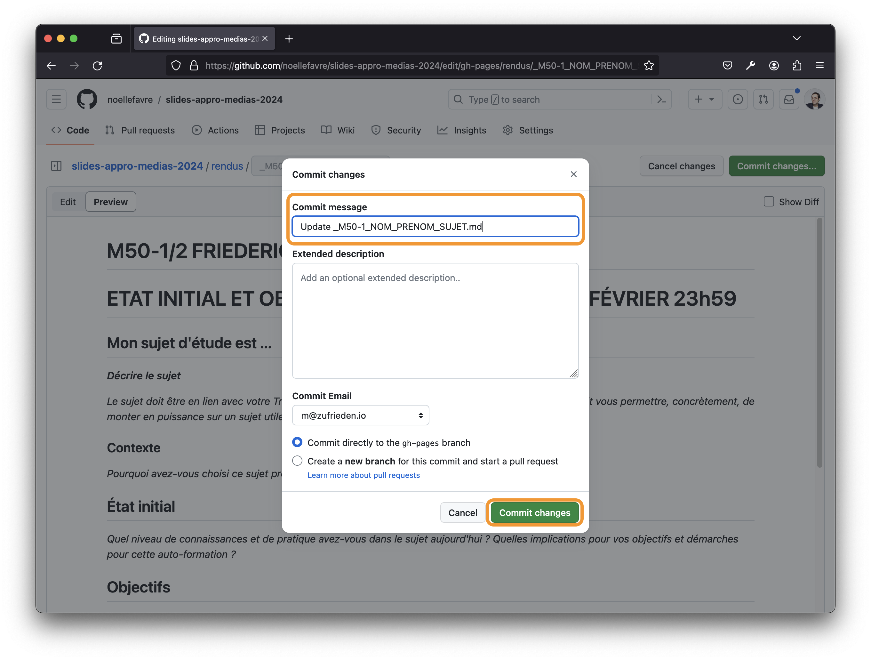Enable the Show Diff checkbox
The width and height of the screenshot is (871, 660).
click(x=769, y=202)
